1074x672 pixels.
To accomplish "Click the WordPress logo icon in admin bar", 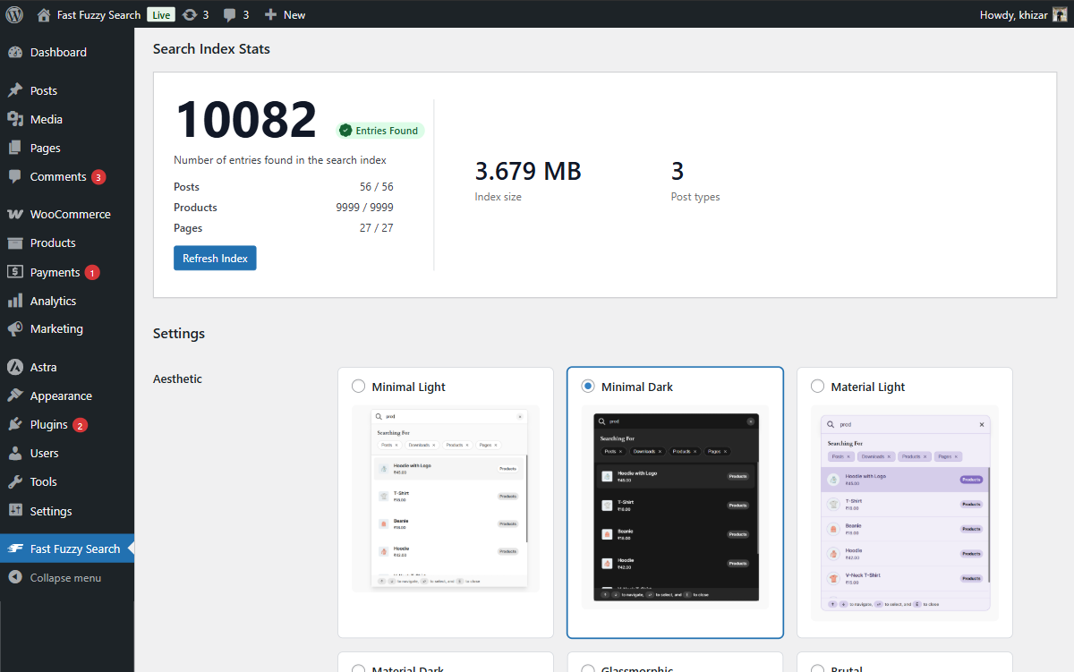I will (x=14, y=14).
